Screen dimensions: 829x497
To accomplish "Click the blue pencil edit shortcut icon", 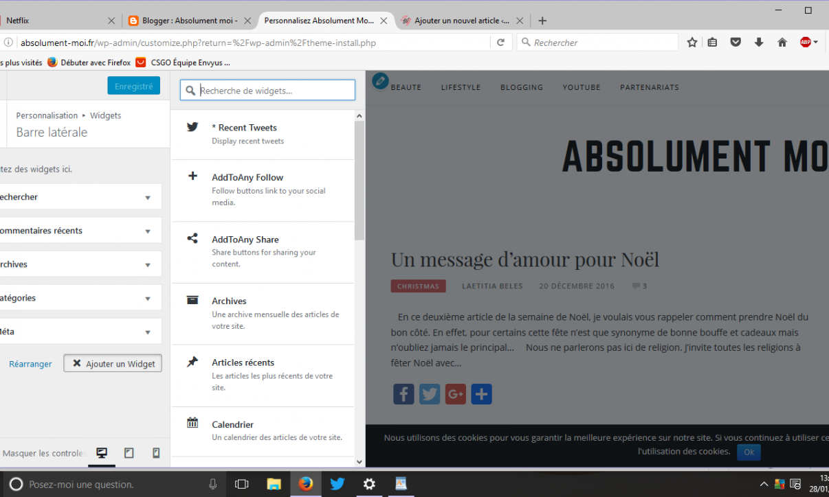I will [x=380, y=81].
